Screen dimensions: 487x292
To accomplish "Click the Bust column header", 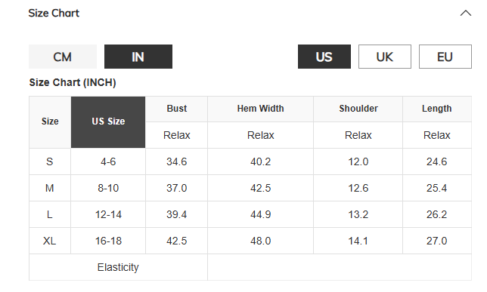I will click(177, 109).
